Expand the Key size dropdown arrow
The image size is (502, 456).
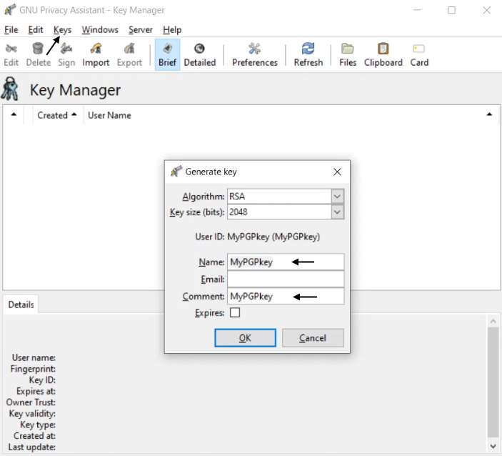338,212
